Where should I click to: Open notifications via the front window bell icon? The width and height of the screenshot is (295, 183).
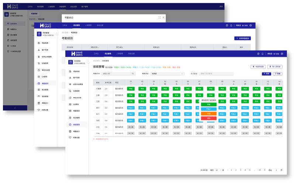263,54
